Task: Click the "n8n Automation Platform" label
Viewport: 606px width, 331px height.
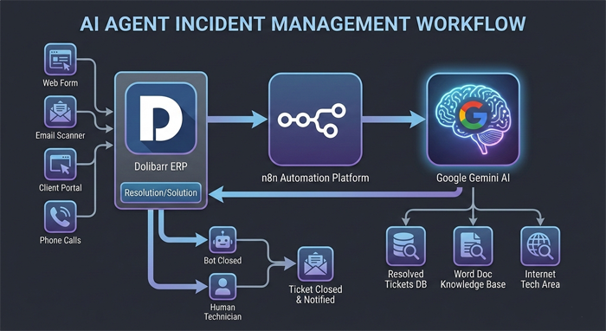Action: point(315,178)
